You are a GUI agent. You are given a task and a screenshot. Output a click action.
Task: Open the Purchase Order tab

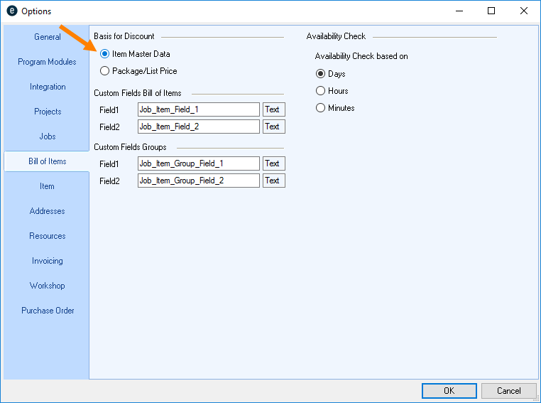47,311
